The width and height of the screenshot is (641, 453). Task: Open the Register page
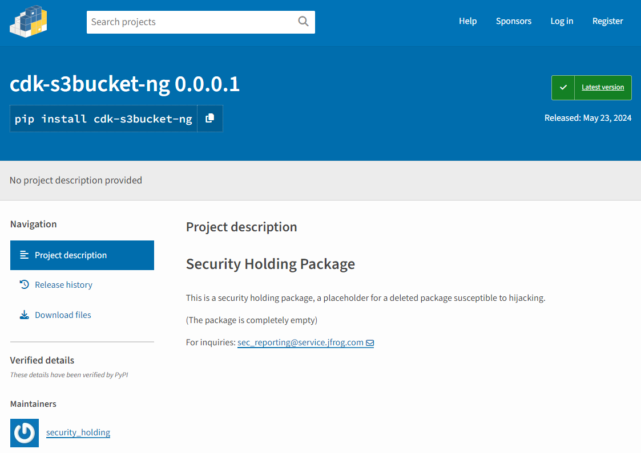(607, 21)
